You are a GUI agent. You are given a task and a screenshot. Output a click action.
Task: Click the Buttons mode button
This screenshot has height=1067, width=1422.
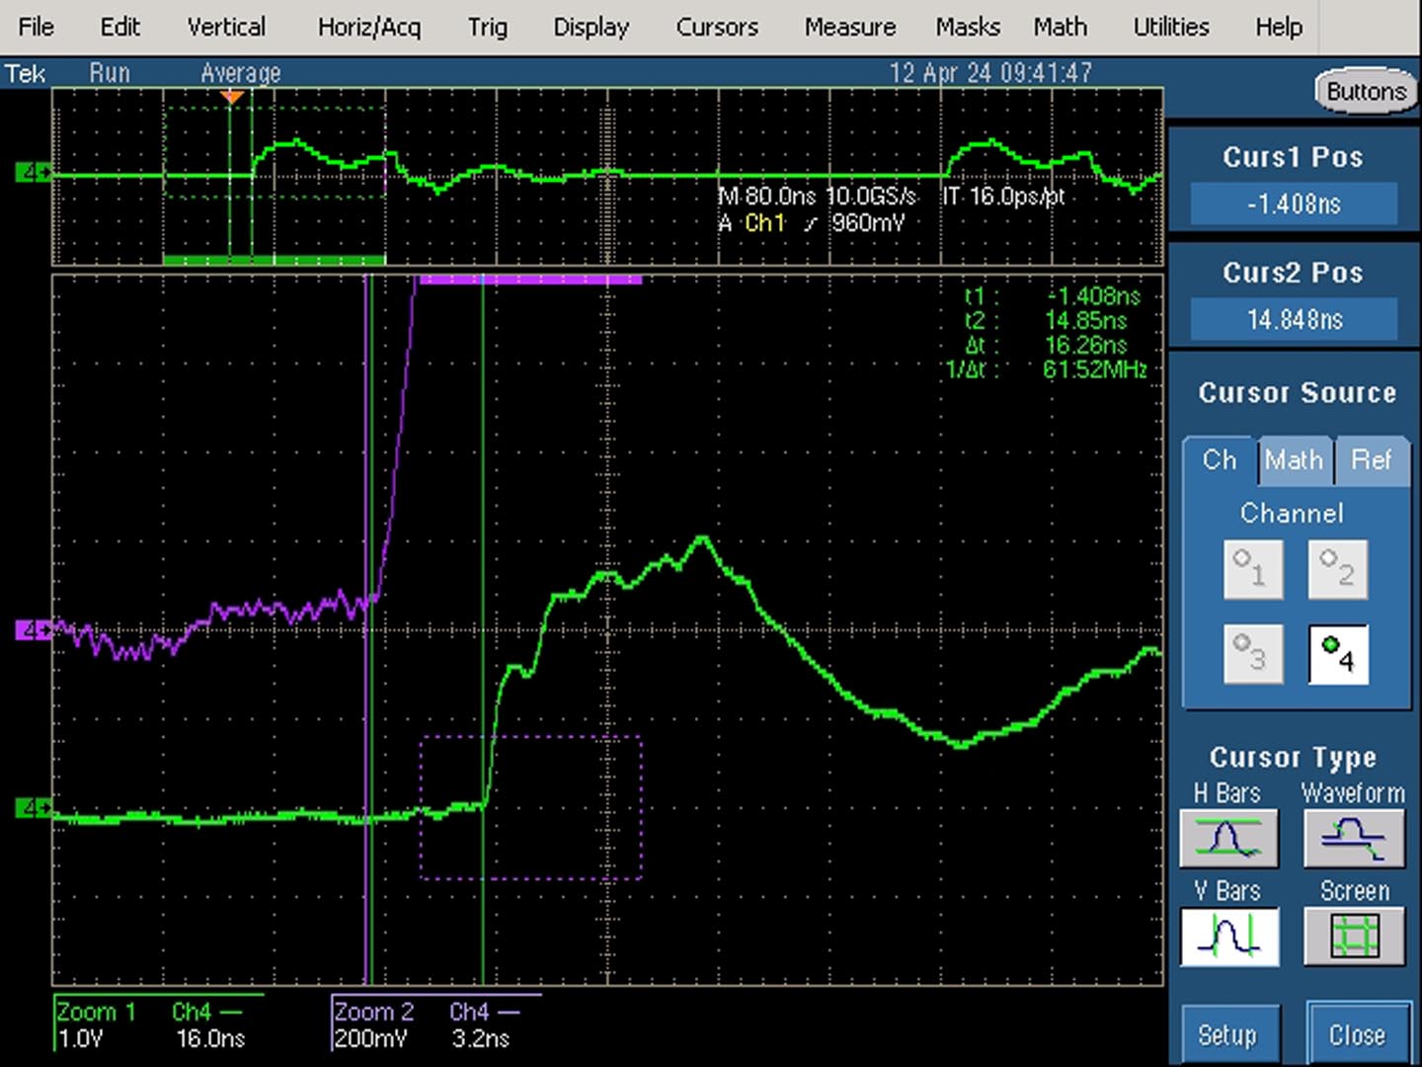(x=1366, y=92)
